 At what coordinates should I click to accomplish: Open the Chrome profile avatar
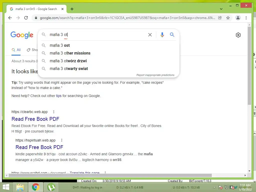(x=238, y=18)
